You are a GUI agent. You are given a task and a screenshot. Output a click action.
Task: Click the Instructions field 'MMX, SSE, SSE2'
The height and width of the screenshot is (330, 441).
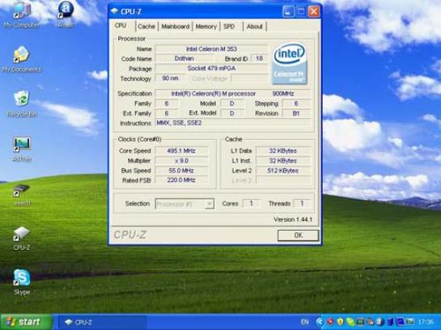[x=233, y=123]
